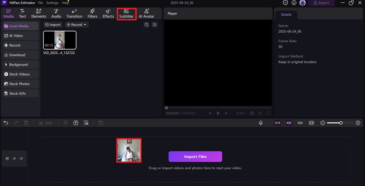Open the Settings menu
Screen dimensions: 365x186
(52, 3)
